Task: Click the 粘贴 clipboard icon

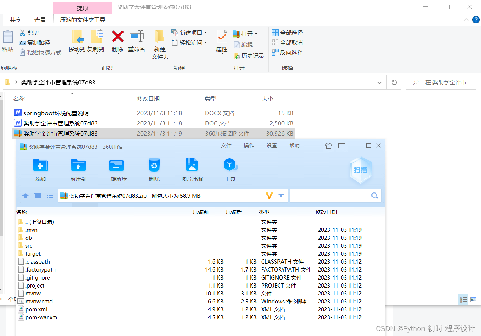Action: point(8,37)
